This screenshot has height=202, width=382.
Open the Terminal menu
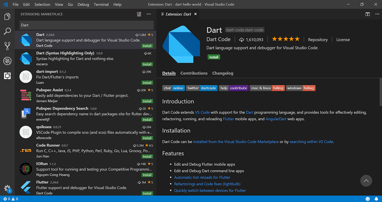click(101, 4)
